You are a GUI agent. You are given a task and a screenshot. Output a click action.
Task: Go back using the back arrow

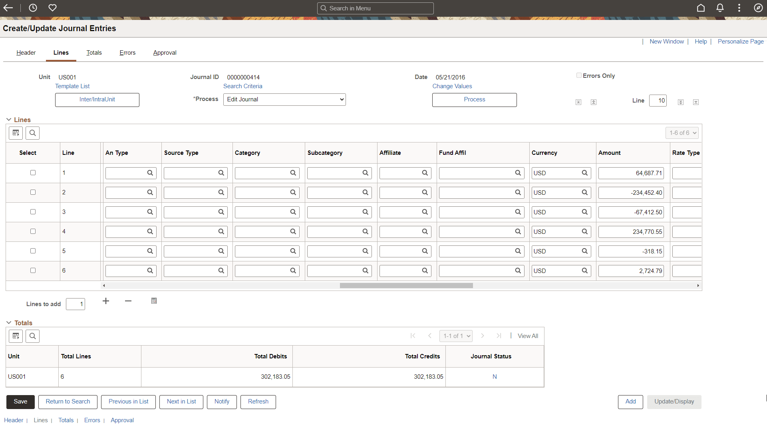[8, 8]
